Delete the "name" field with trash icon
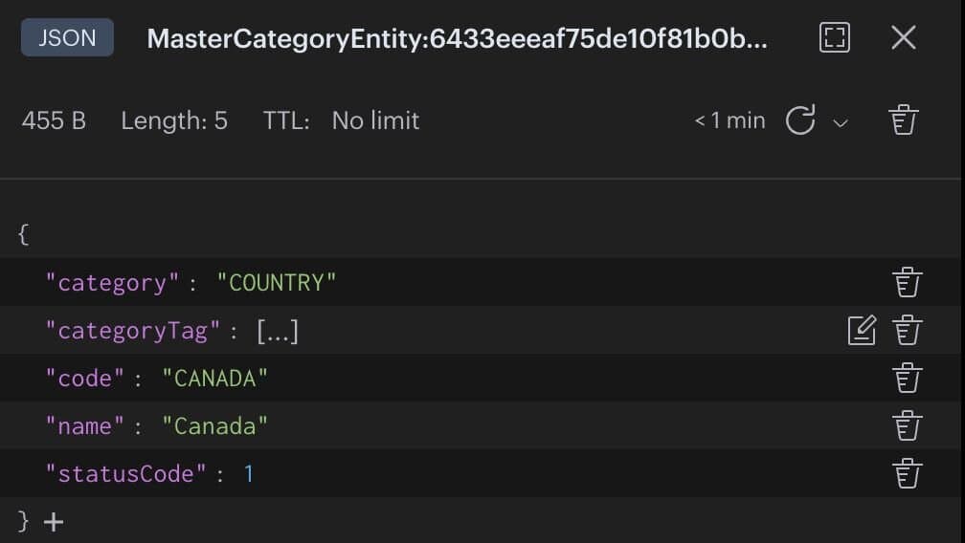965x543 pixels. [x=907, y=425]
